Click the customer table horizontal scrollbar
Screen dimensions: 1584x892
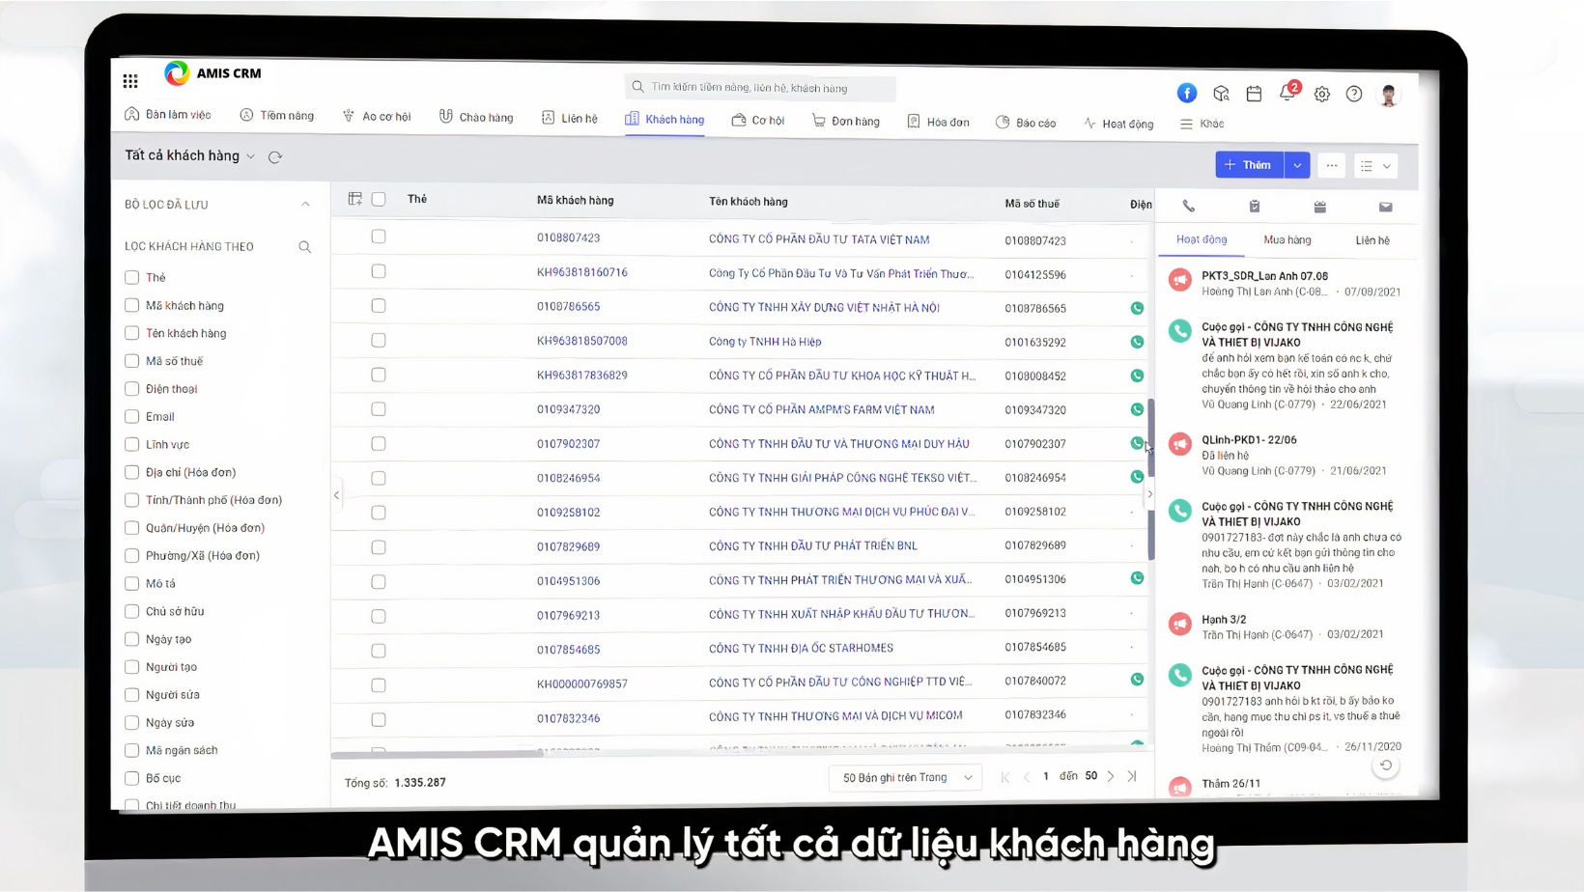438,755
